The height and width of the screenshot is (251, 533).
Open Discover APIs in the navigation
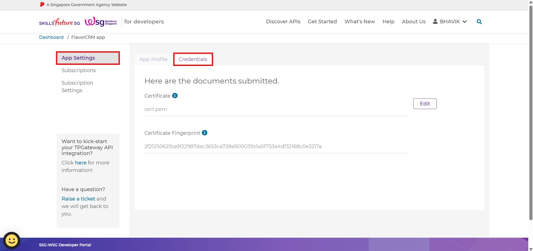tap(283, 22)
